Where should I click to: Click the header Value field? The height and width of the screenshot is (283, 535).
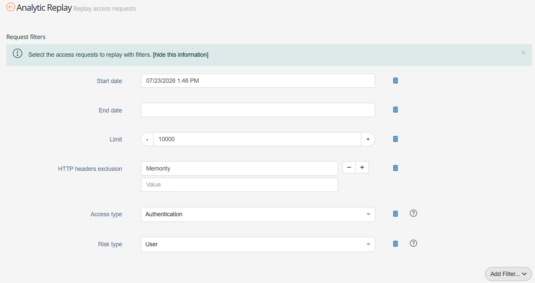(239, 185)
